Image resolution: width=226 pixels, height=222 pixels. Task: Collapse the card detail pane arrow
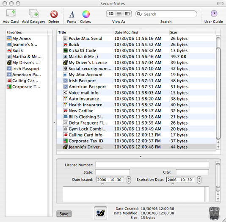(x=141, y=156)
